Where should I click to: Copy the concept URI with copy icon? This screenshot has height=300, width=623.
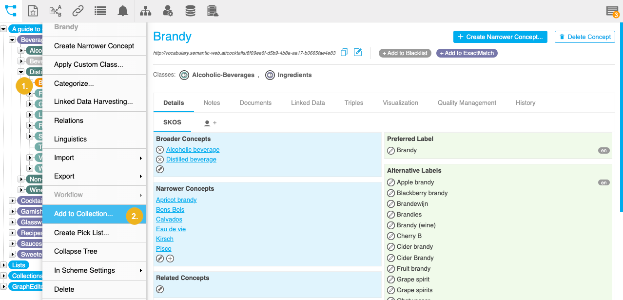[344, 52]
